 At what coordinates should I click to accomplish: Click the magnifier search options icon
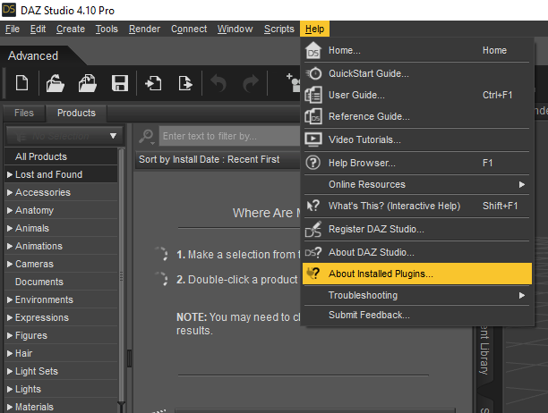147,137
